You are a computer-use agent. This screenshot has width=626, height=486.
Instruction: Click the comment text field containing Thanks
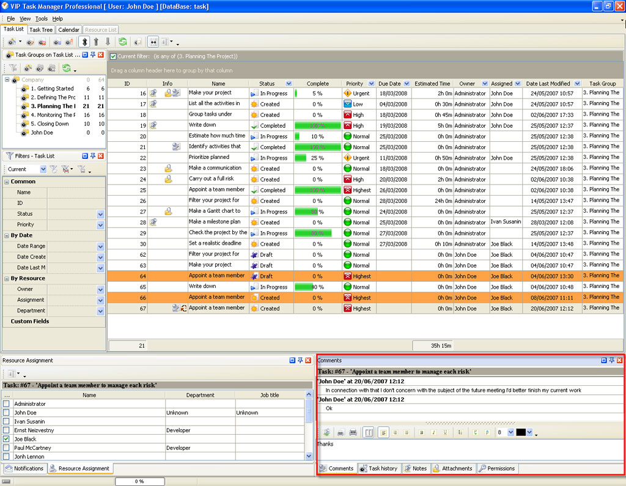[469, 449]
